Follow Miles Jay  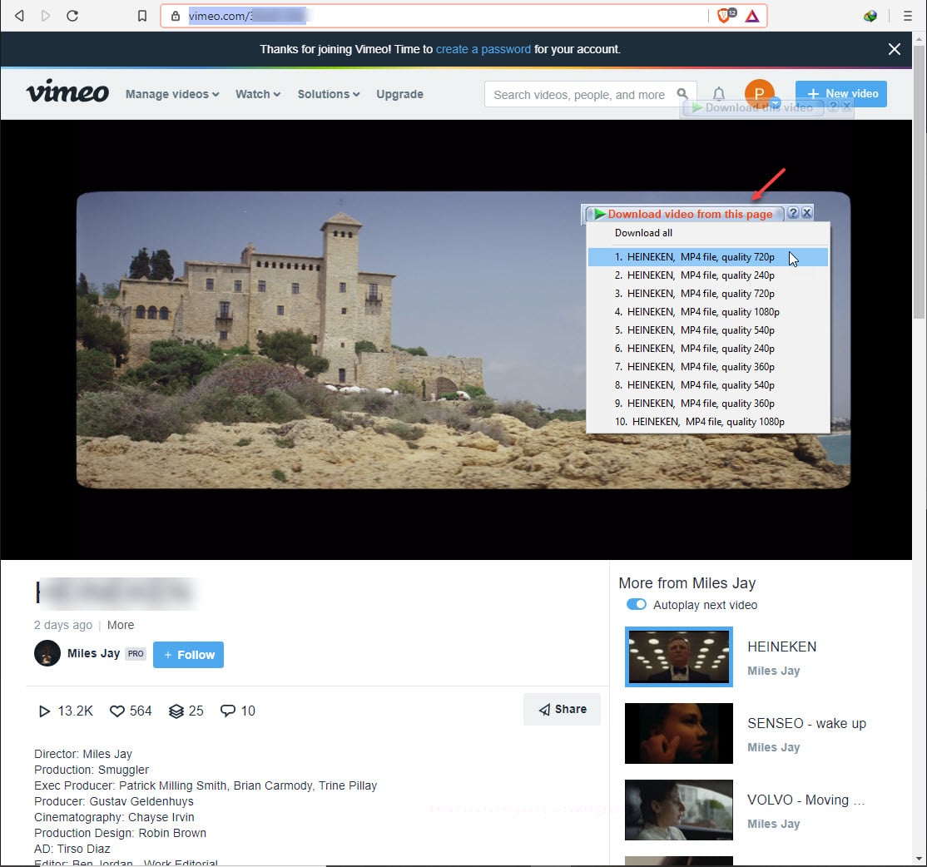coord(189,654)
